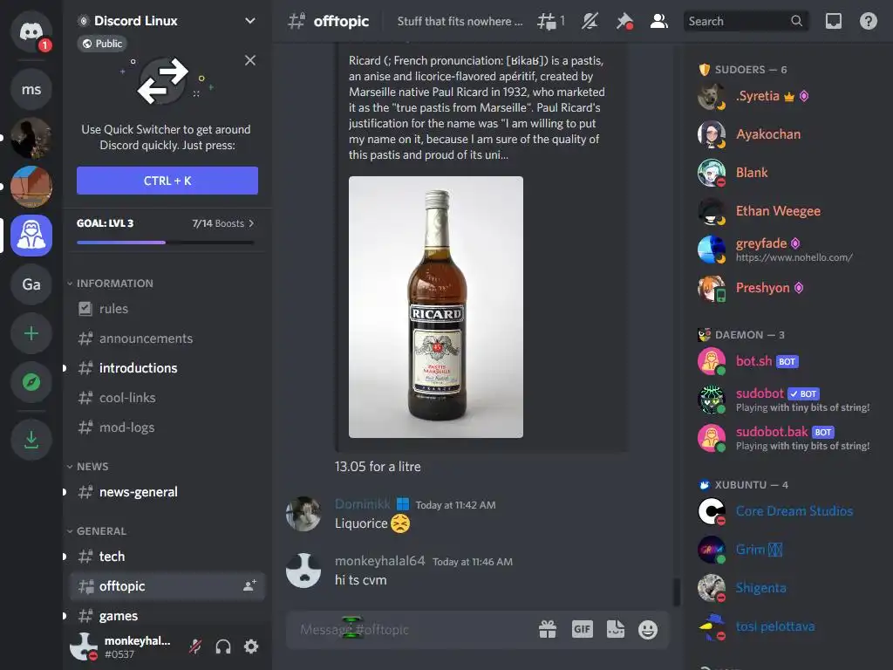Click the chat scrollbar
This screenshot has height=670, width=893.
point(677,592)
